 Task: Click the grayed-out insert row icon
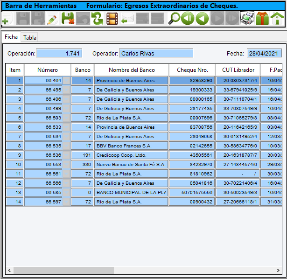coord(142,19)
